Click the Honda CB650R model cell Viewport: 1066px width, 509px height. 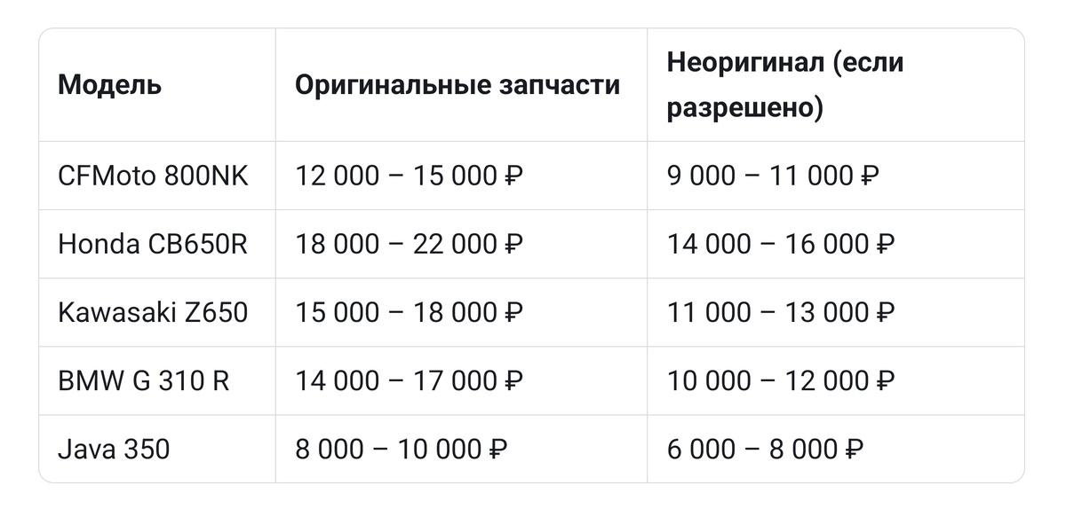[153, 244]
